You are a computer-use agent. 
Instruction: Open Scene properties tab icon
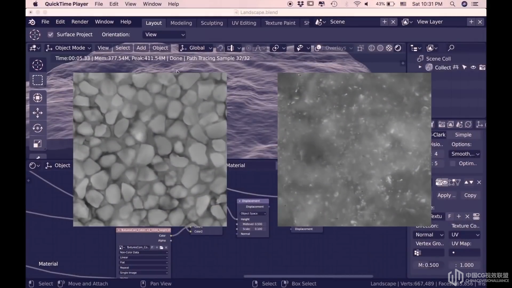pos(459,124)
